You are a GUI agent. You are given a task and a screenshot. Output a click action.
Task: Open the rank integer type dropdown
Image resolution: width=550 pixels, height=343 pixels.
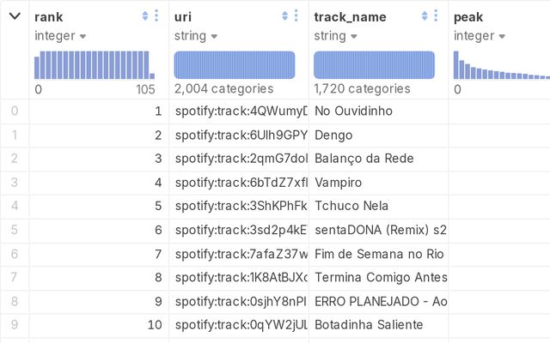[82, 36]
